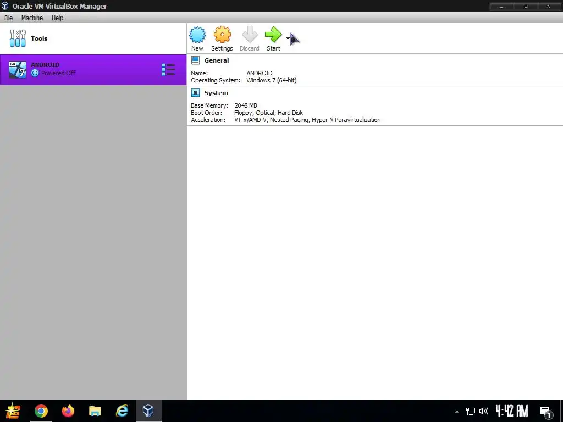Click the VT-x/AMD-V acceleration value

tap(307, 120)
